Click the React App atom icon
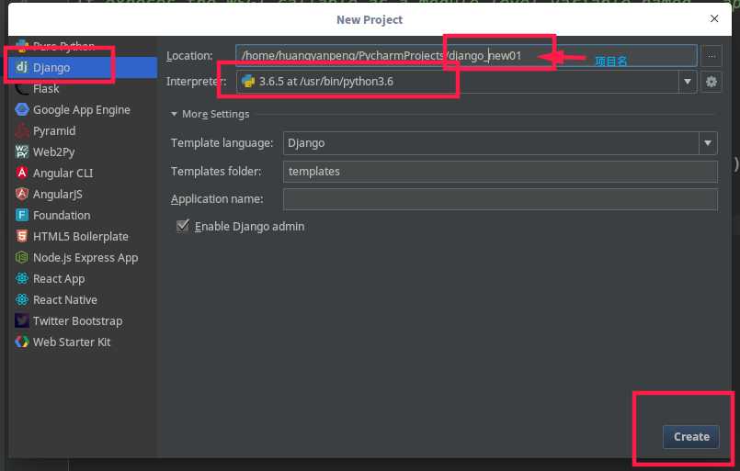The height and width of the screenshot is (471, 740). click(22, 278)
